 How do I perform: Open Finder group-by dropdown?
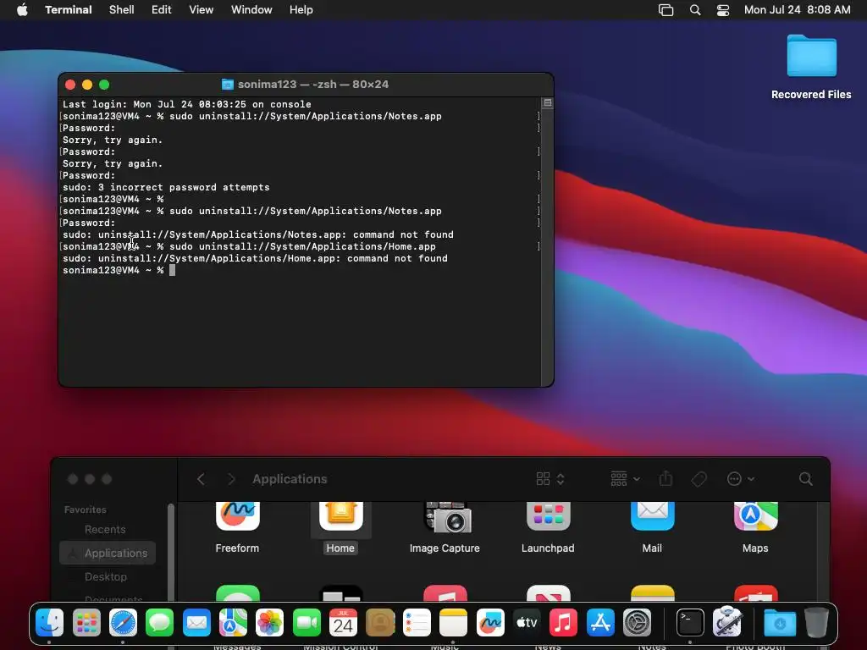coord(625,479)
